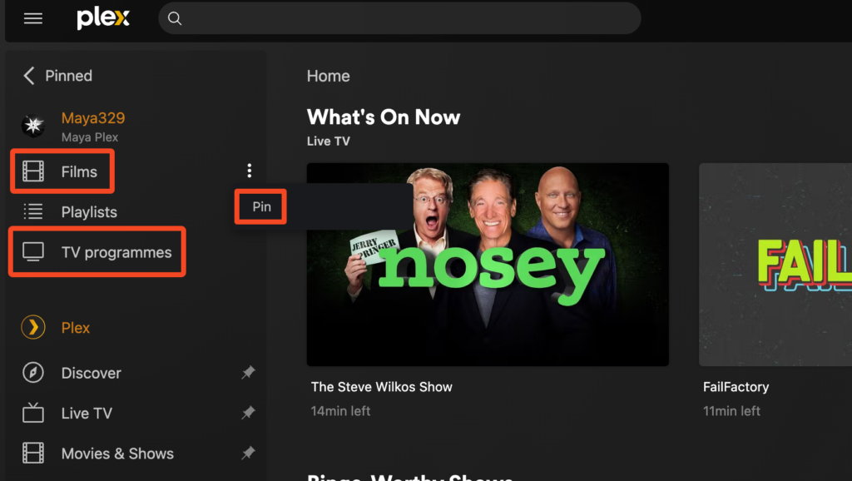Open The Steve Wilkos Show title link
Screen dimensions: 852x481
pyautogui.click(x=381, y=387)
